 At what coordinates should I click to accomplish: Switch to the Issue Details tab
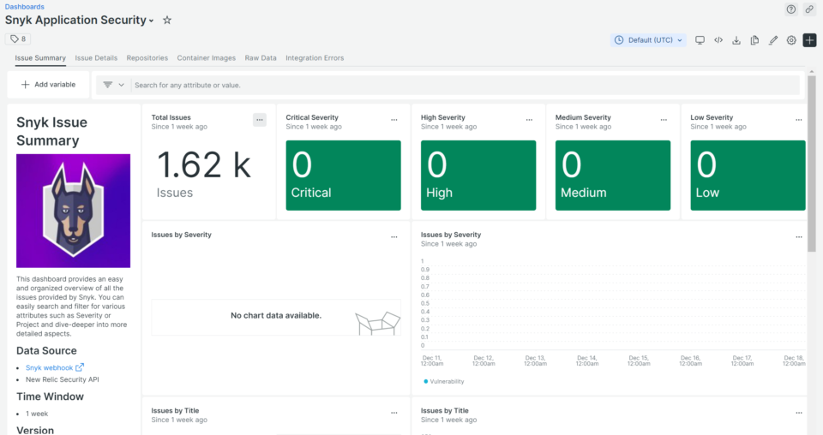[96, 58]
